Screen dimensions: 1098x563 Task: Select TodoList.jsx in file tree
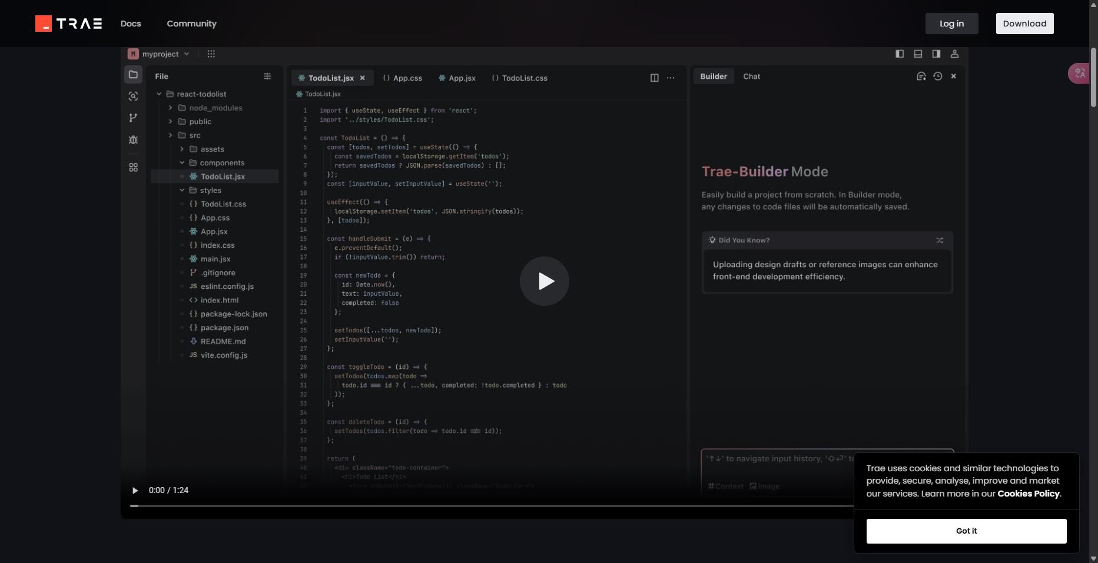[x=215, y=176]
